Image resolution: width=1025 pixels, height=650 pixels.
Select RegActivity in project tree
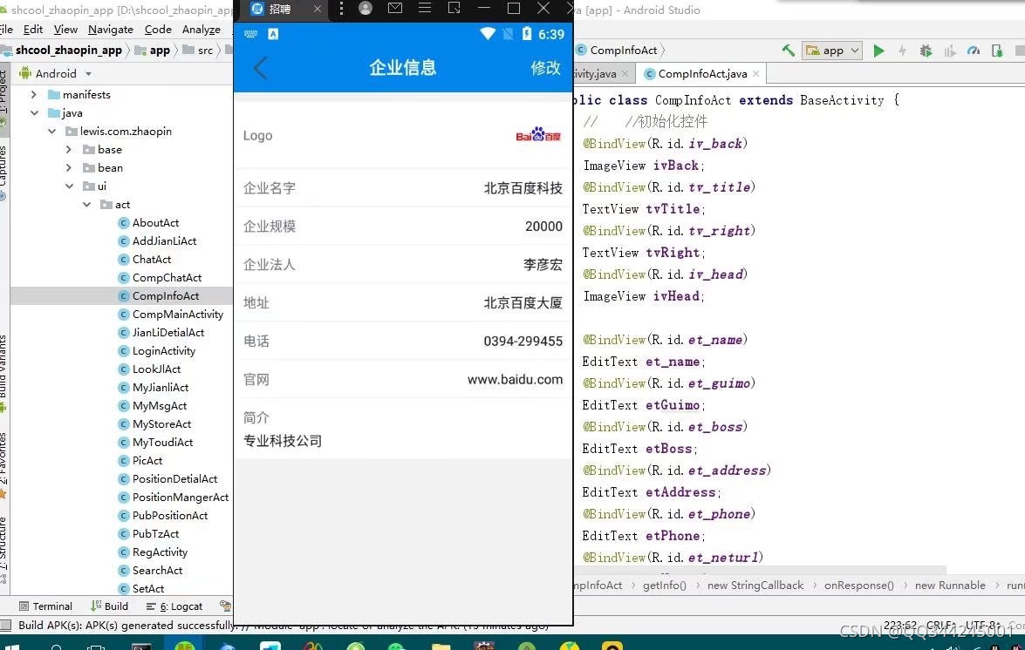pyautogui.click(x=160, y=552)
